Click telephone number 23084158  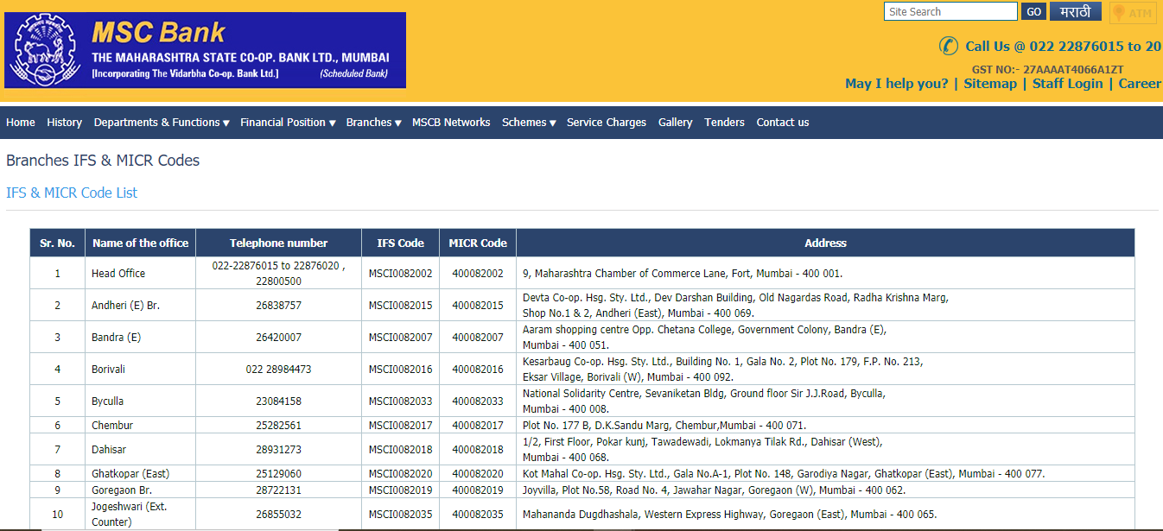click(278, 401)
